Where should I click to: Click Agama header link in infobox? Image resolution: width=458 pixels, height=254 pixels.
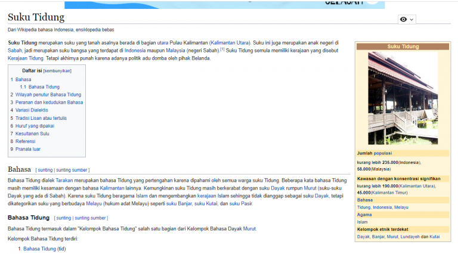click(x=364, y=215)
